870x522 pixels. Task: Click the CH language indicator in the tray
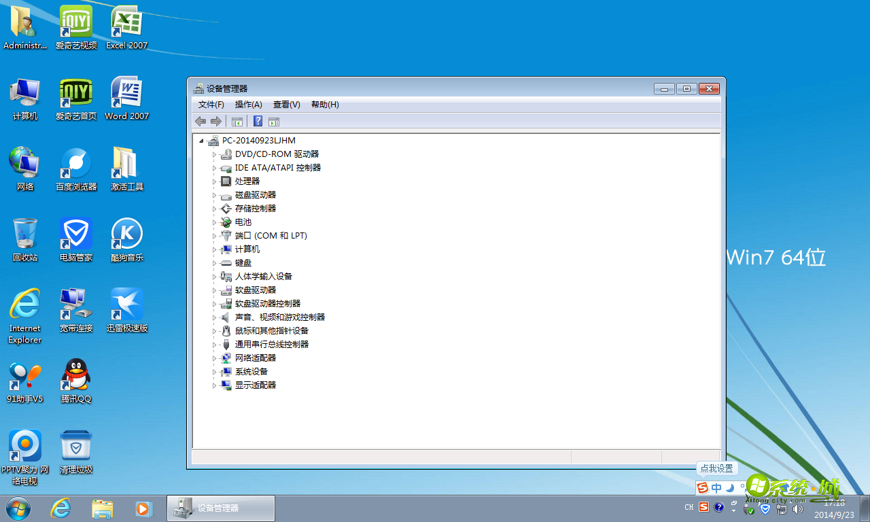689,507
